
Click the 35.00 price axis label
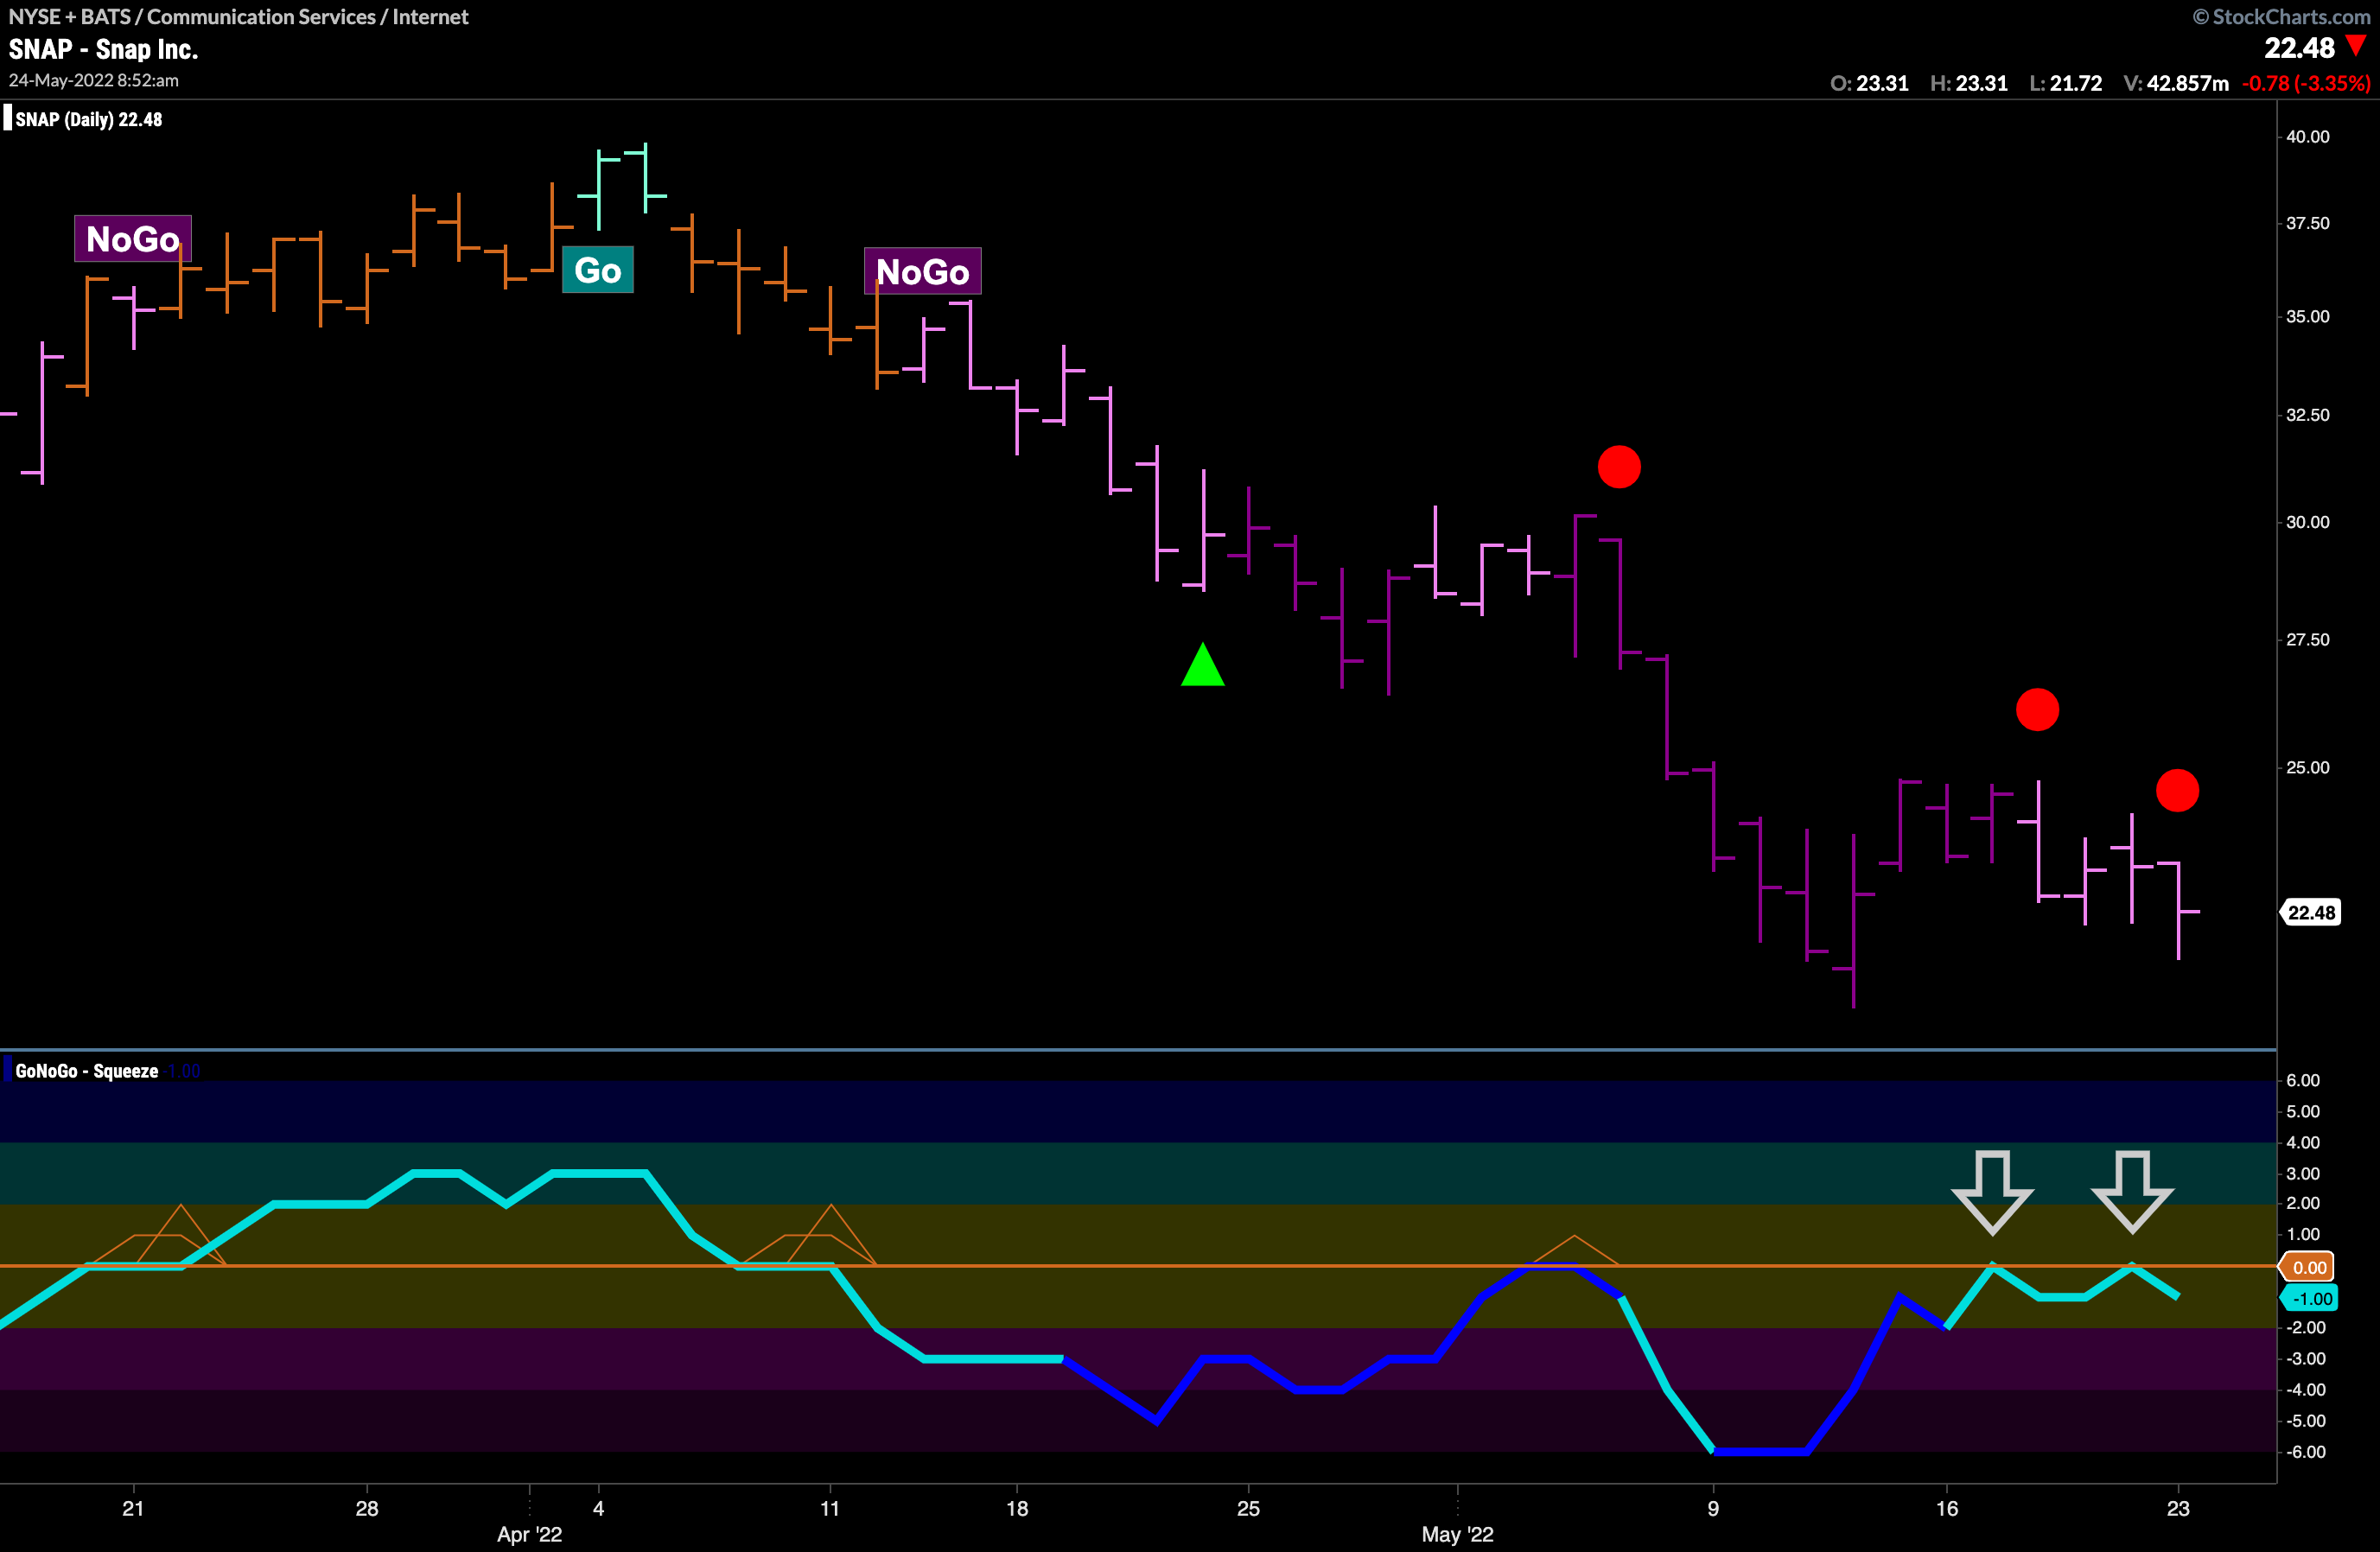2308,316
